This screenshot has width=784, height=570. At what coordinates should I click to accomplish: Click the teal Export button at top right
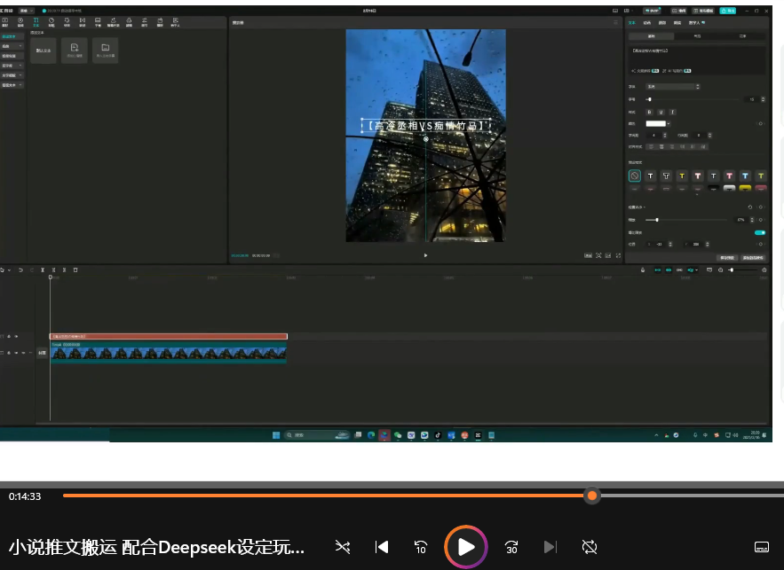[x=727, y=11]
